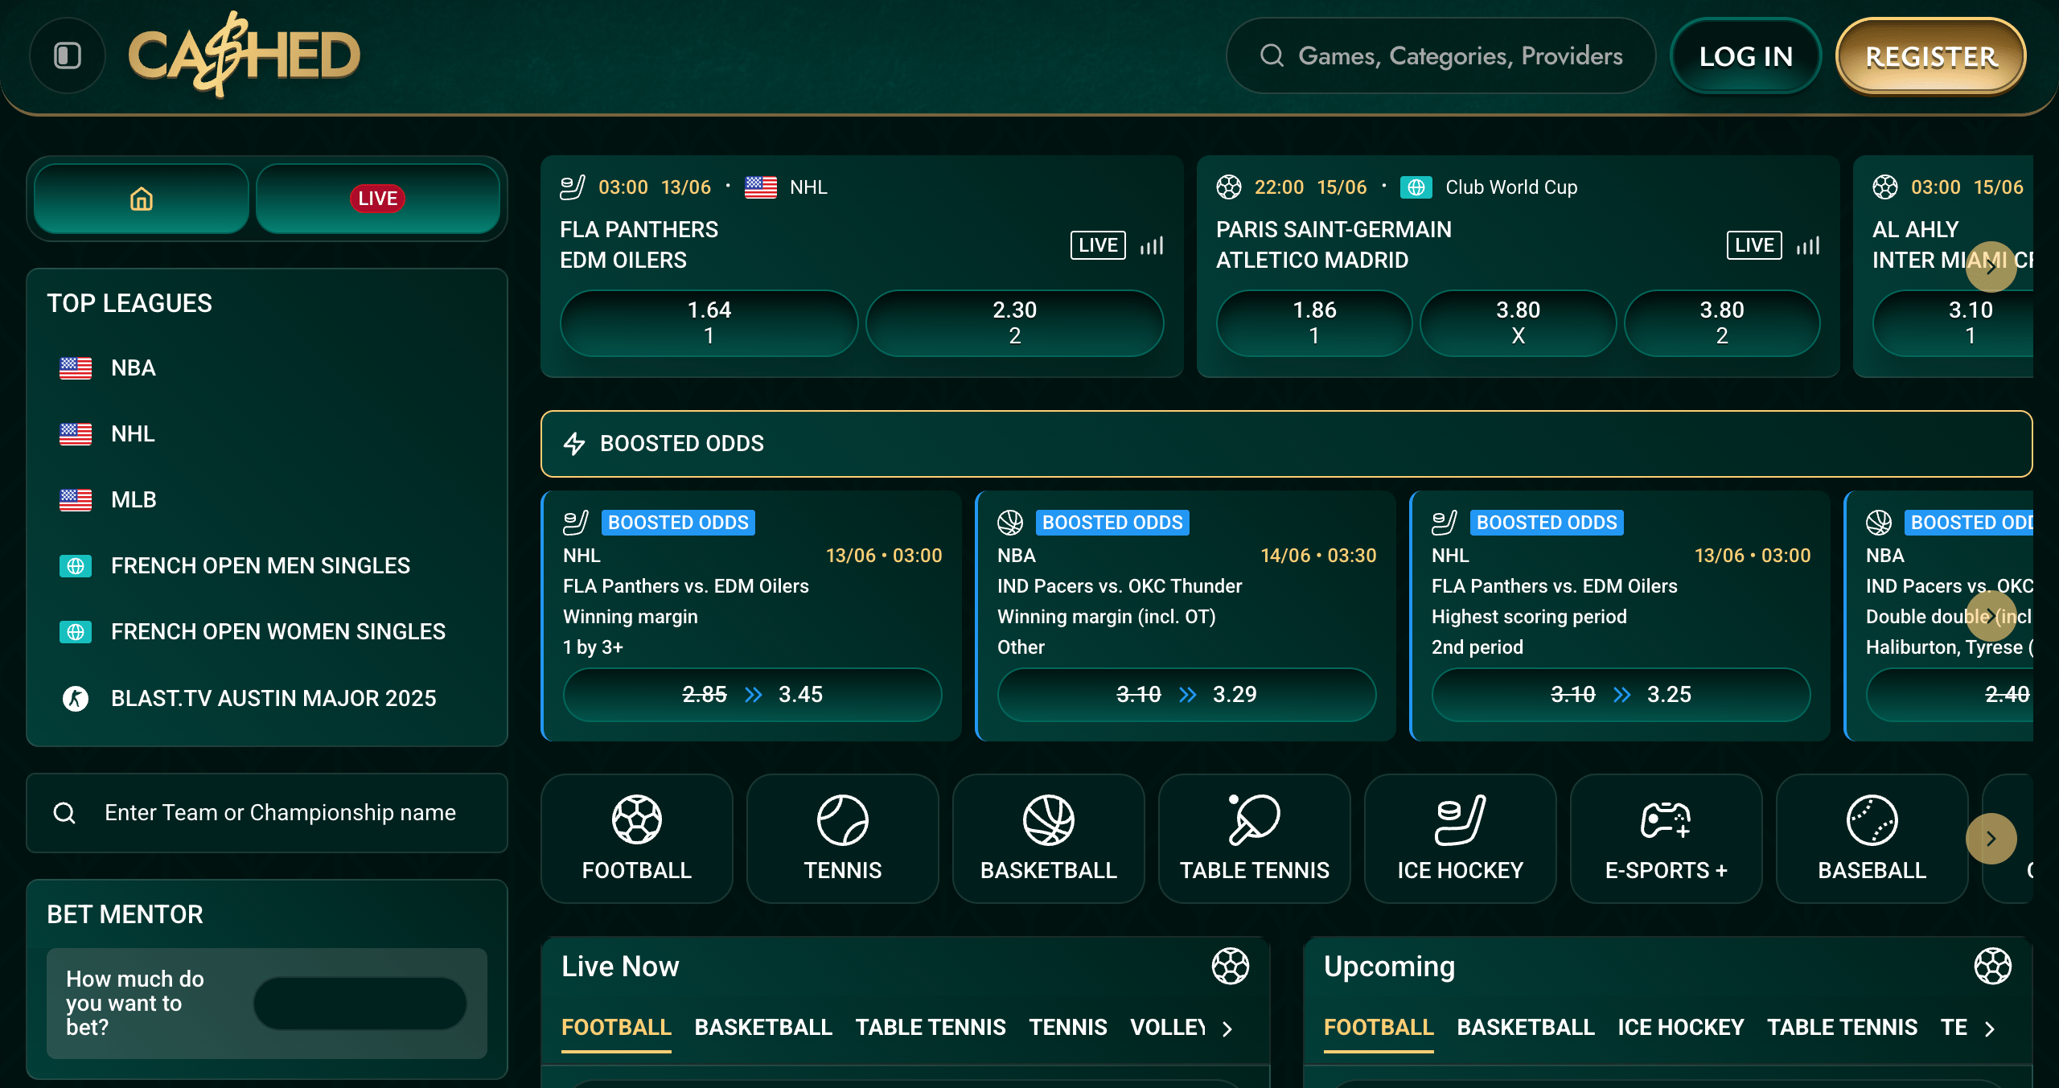View statistics bars for FLA Panthers match
Viewport: 2059px width, 1088px height.
coord(1152,245)
